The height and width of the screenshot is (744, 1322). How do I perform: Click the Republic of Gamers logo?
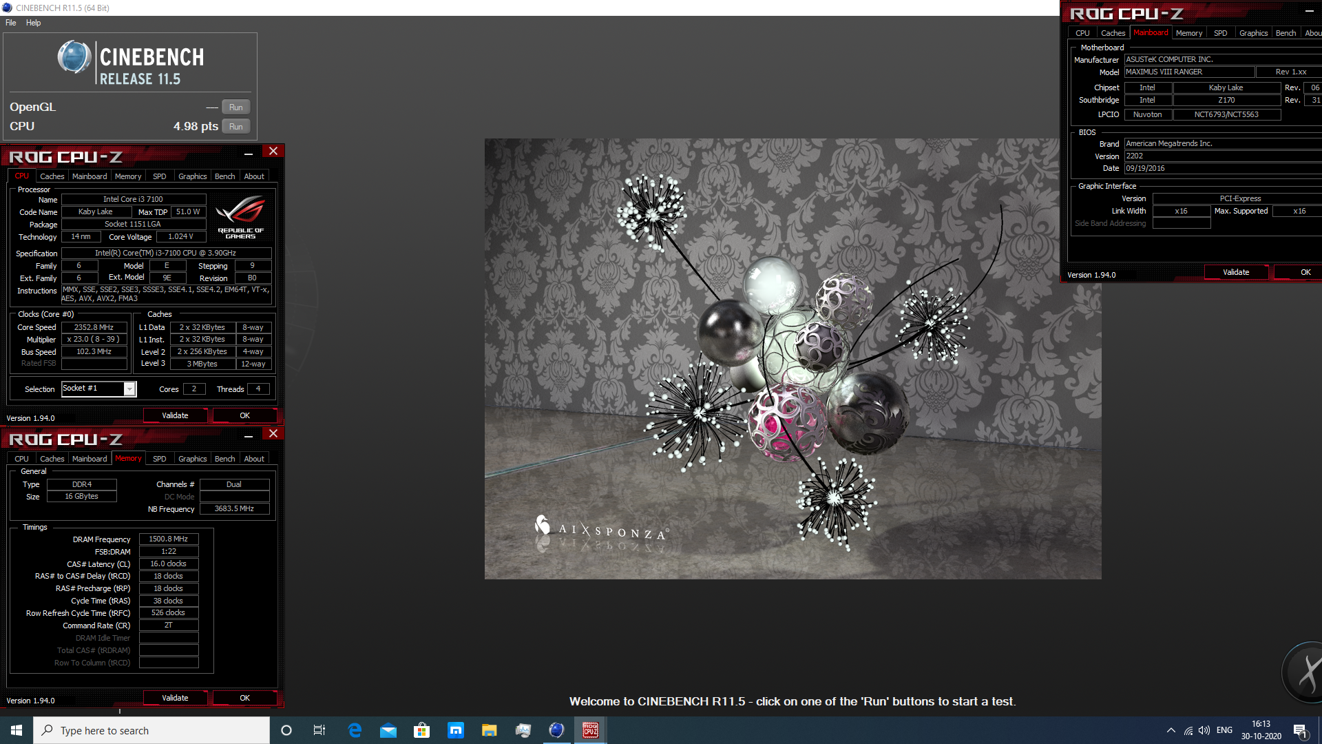(240, 217)
